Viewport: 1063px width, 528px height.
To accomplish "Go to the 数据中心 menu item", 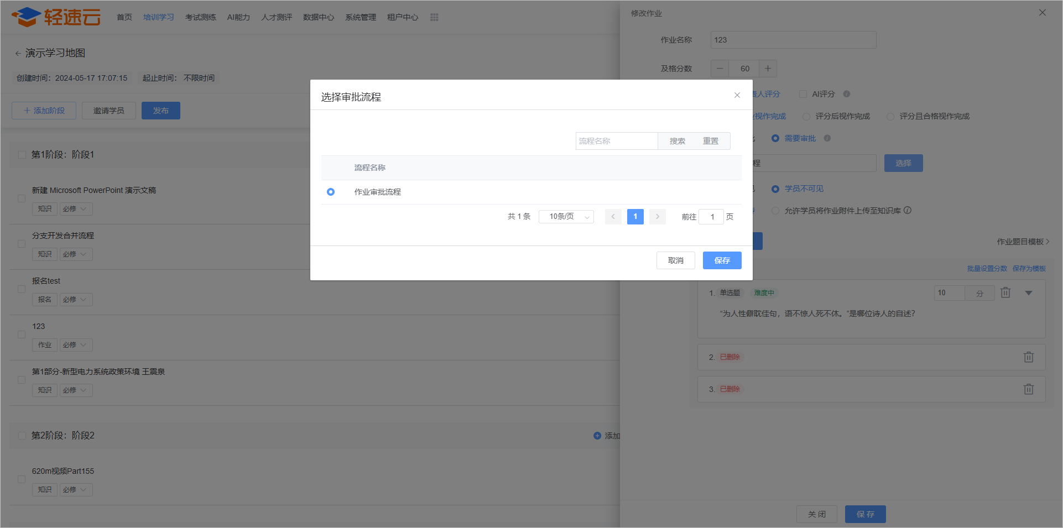I will click(x=318, y=17).
